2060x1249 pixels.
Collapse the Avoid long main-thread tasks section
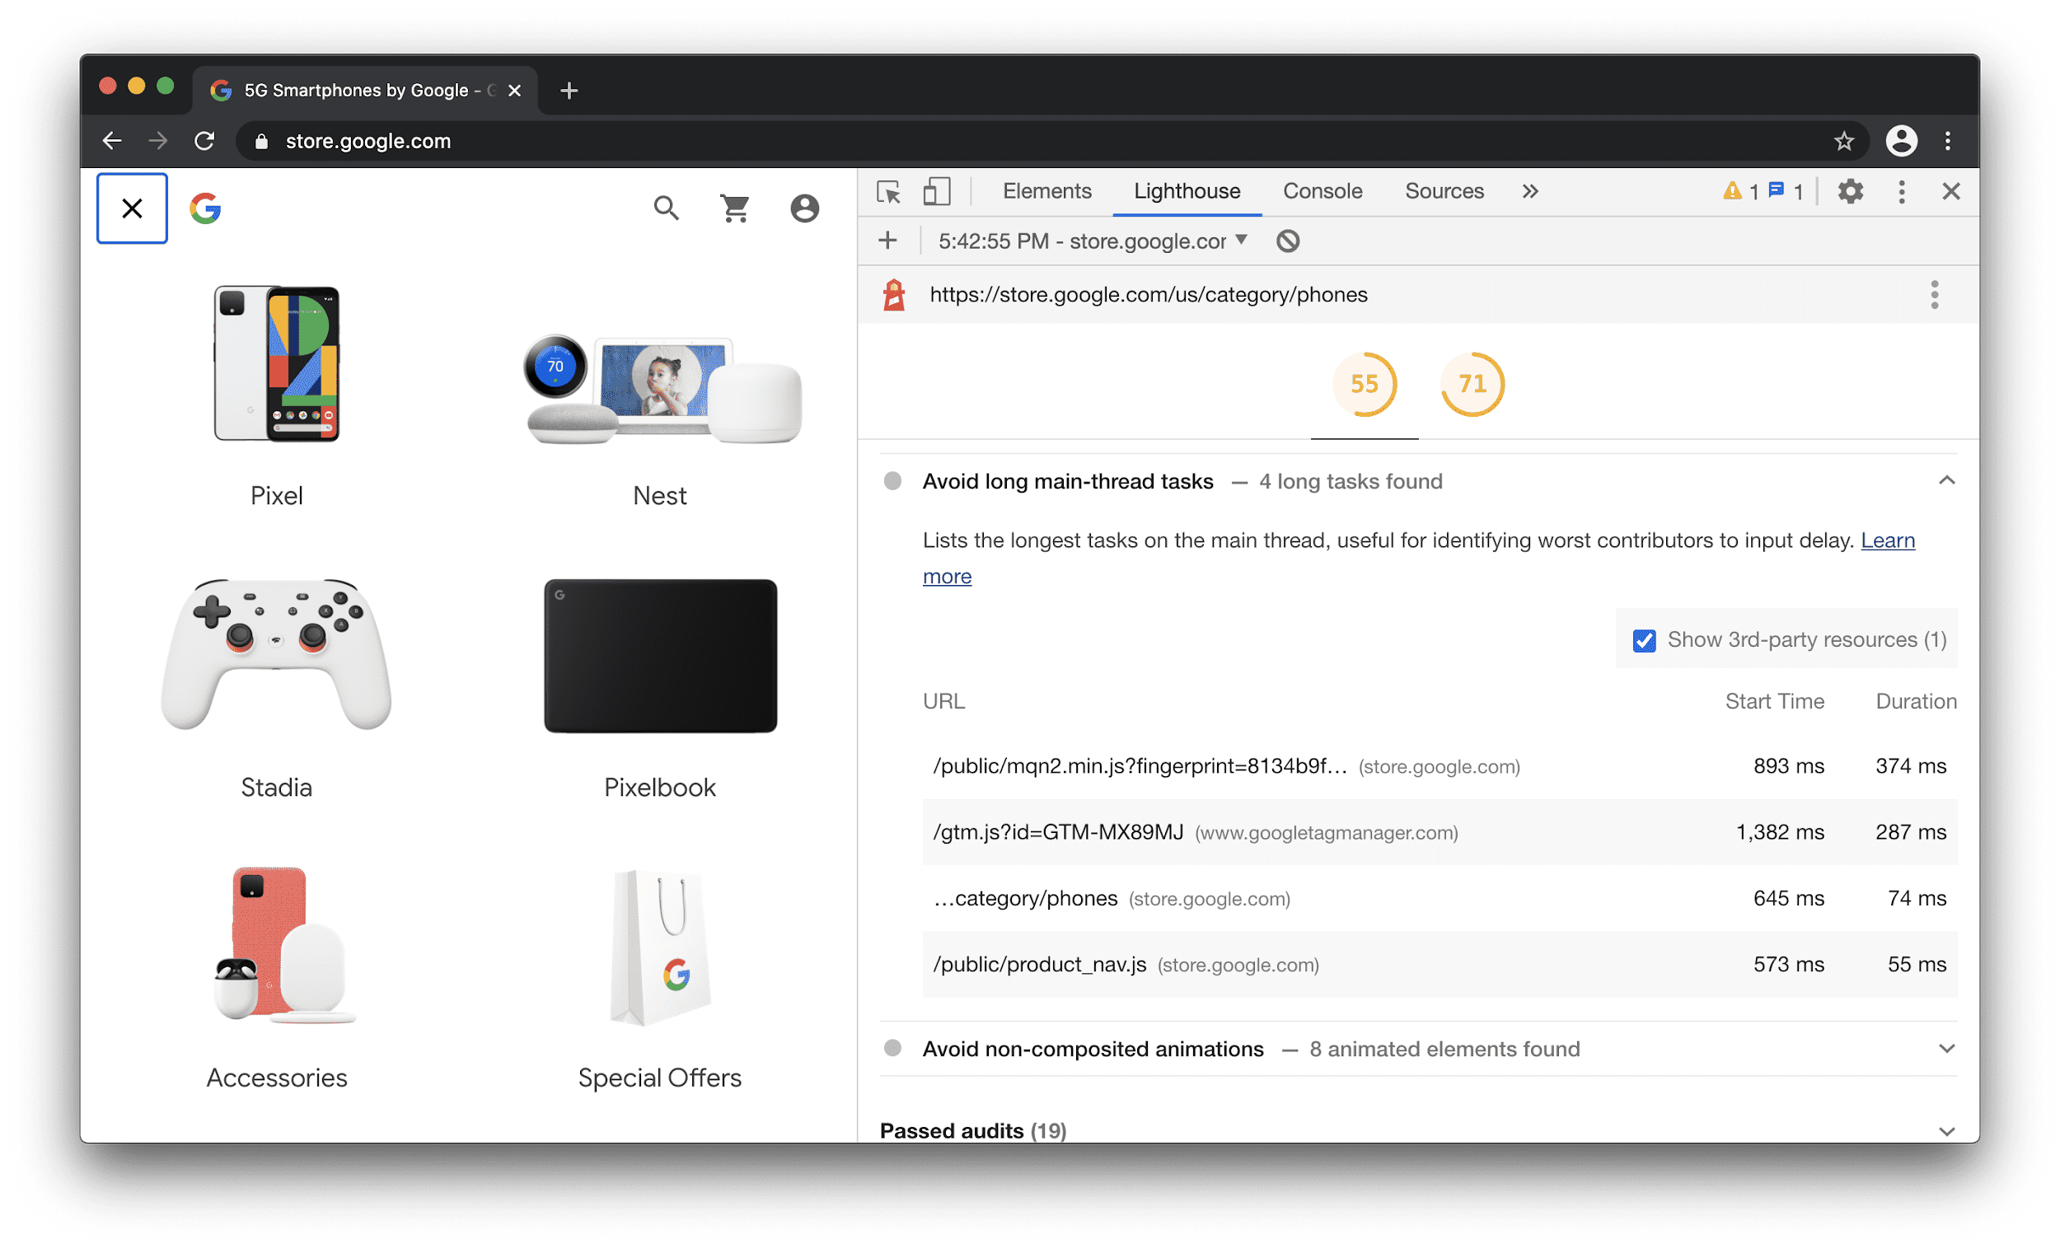pyautogui.click(x=1946, y=479)
